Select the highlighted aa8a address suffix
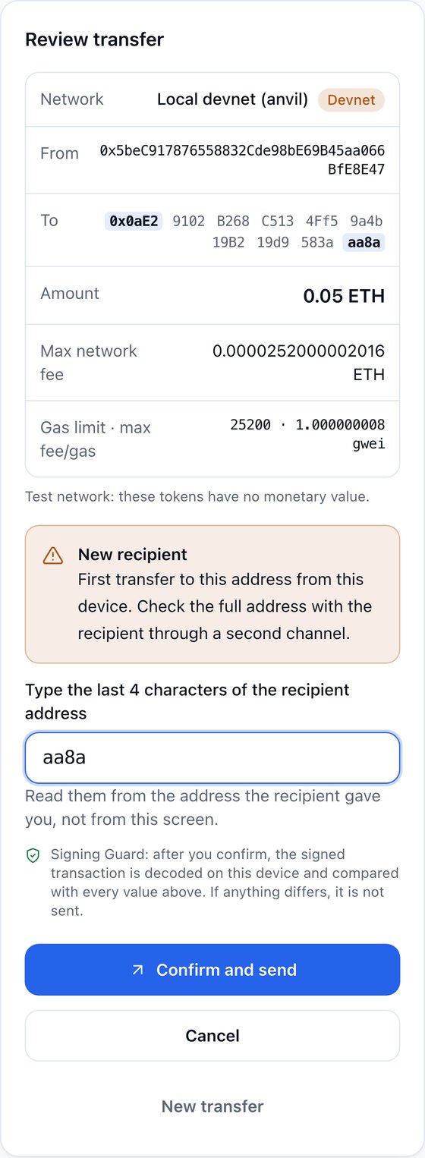The height and width of the screenshot is (1158, 425). (x=364, y=243)
